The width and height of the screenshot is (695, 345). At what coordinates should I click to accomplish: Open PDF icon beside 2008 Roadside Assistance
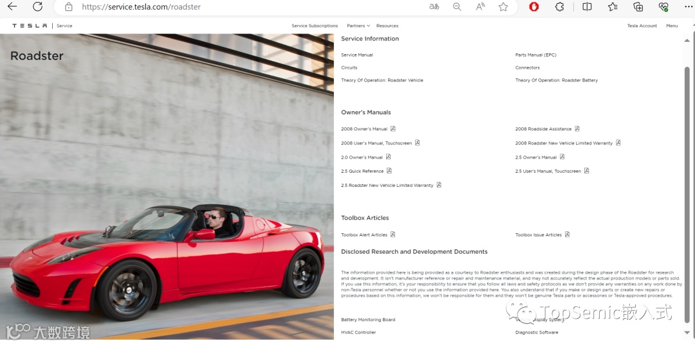pyautogui.click(x=577, y=128)
